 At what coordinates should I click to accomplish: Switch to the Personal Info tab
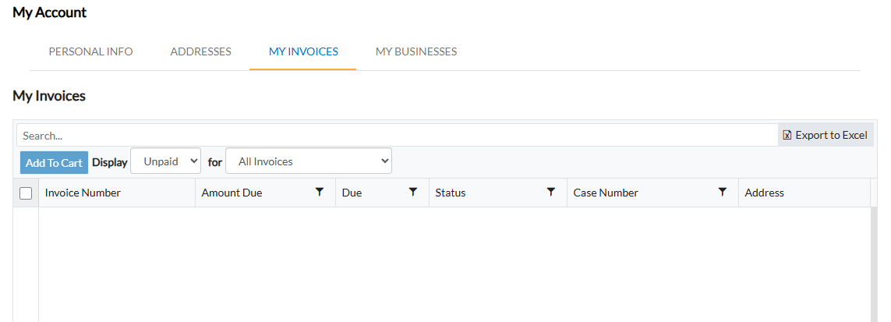click(x=90, y=51)
